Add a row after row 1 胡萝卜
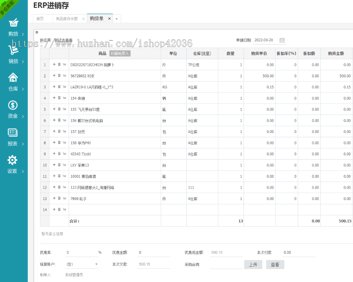 pos(54,64)
